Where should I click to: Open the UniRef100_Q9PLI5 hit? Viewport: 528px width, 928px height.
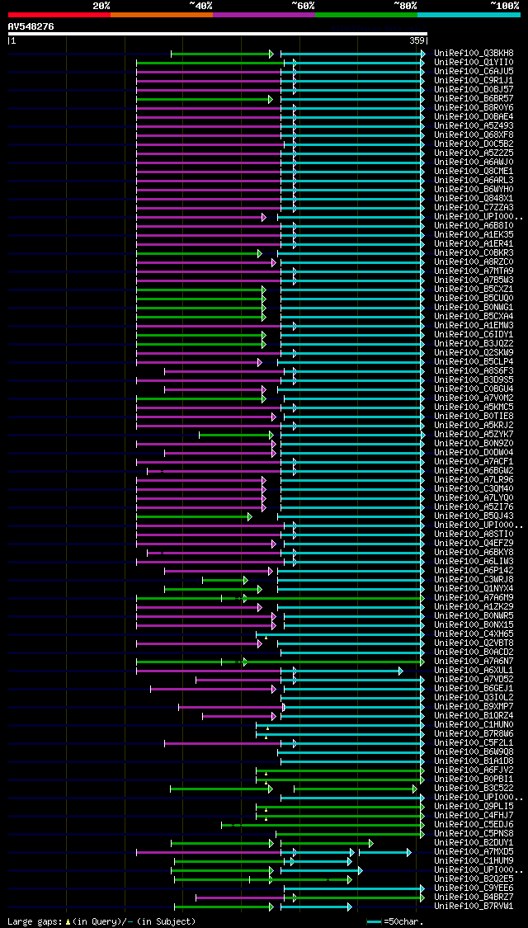474,807
